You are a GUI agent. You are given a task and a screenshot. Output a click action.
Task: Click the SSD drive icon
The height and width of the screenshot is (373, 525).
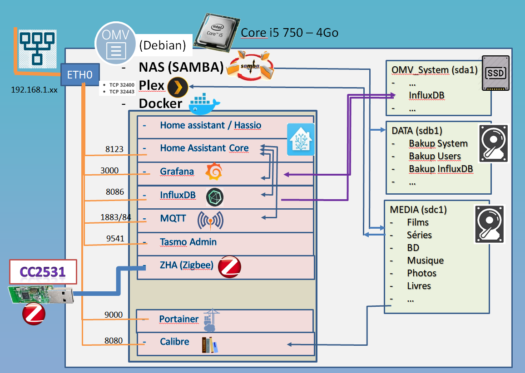[x=495, y=73]
